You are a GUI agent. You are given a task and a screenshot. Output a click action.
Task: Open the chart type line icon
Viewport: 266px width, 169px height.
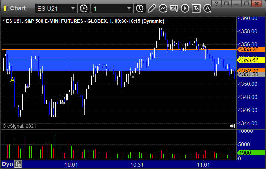163,8
